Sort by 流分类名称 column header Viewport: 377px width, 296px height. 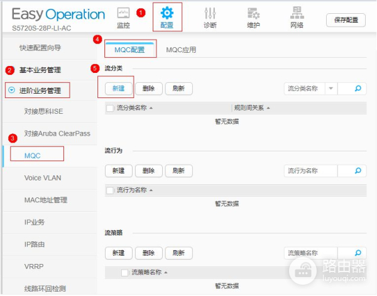tap(134, 108)
